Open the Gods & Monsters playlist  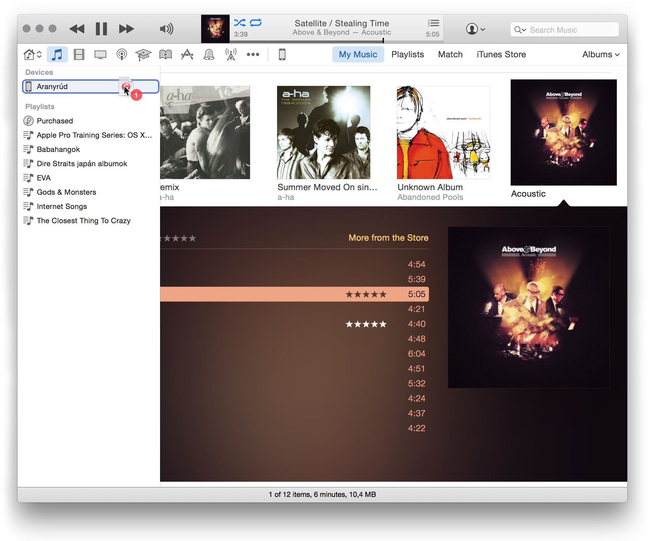(88, 192)
